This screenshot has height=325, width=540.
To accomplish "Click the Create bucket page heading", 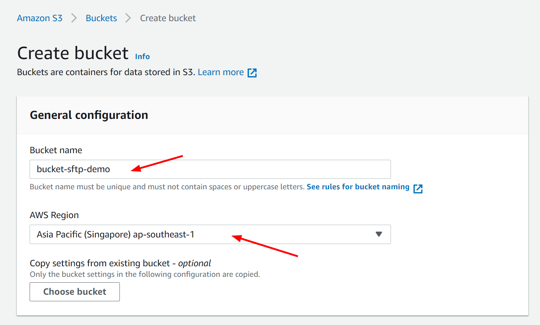I will pyautogui.click(x=73, y=53).
